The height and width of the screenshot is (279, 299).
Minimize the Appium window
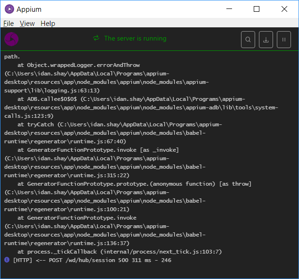click(x=229, y=9)
